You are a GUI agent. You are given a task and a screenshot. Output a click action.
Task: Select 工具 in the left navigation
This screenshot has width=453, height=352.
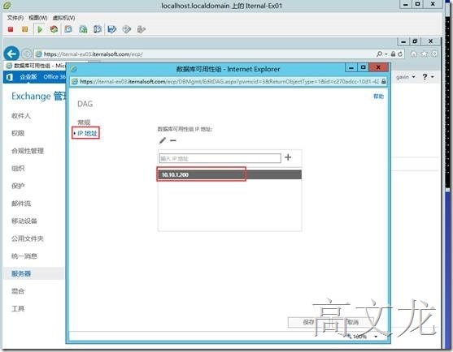tap(18, 309)
